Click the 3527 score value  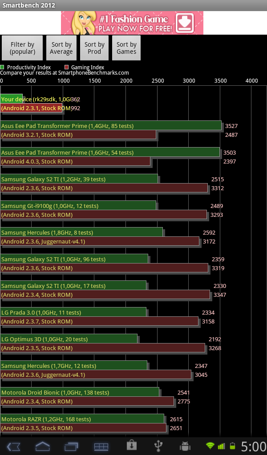[x=231, y=126]
